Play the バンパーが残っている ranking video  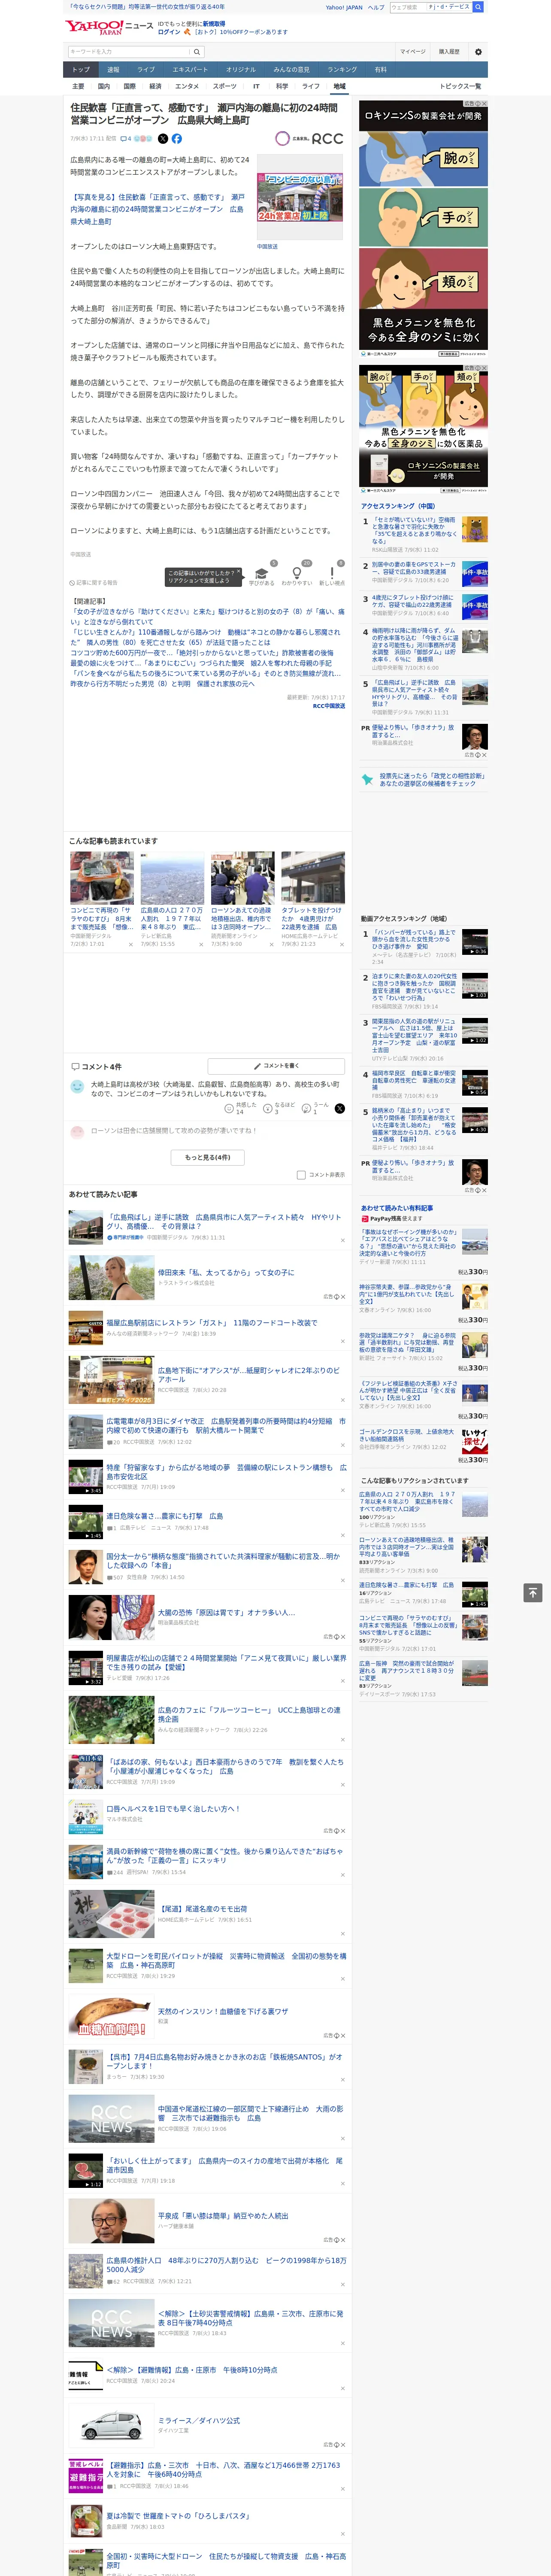(x=475, y=942)
